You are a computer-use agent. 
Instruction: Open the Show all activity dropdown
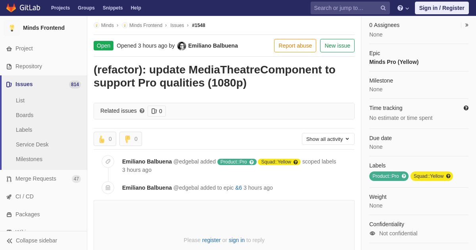click(328, 139)
